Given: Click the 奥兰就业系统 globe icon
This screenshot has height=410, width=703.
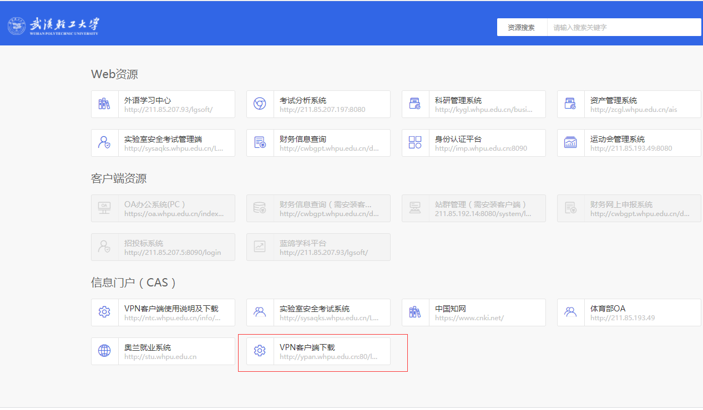Looking at the screenshot, I should (x=104, y=351).
